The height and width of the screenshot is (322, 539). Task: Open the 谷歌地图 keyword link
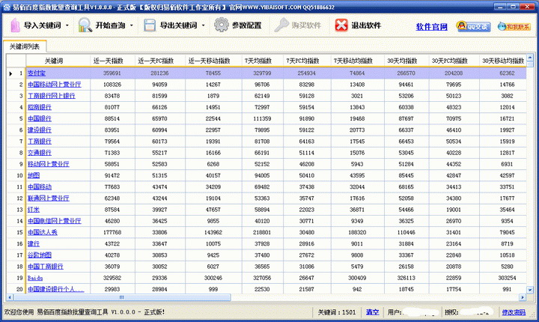tap(40, 255)
